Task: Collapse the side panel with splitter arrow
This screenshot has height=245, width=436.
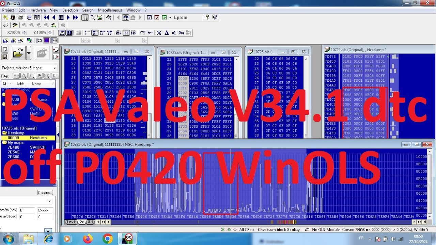Action: [58, 135]
